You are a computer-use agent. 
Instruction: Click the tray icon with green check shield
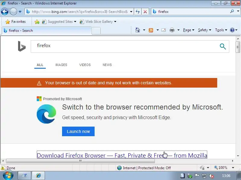click(x=190, y=176)
